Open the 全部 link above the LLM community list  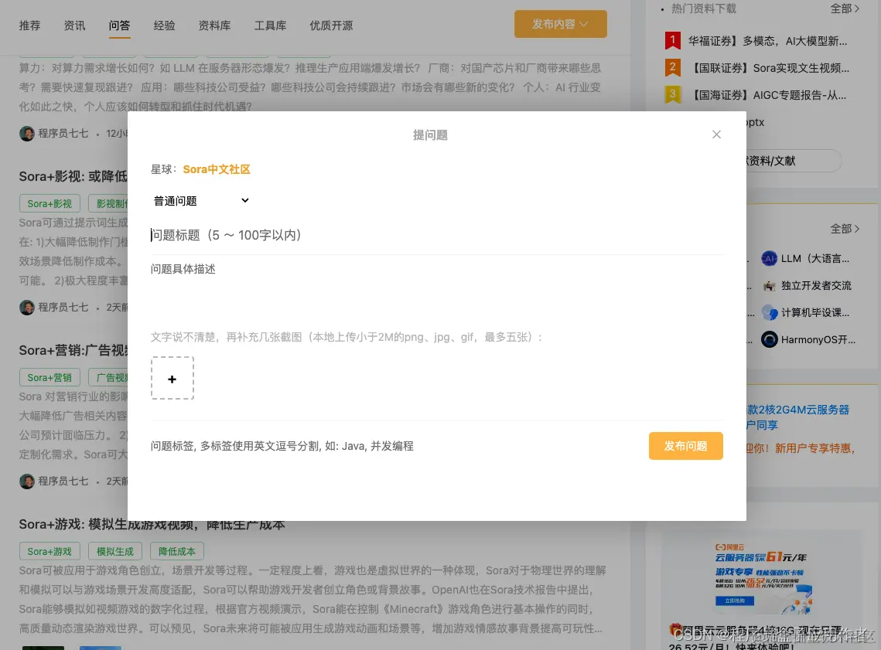[845, 229]
